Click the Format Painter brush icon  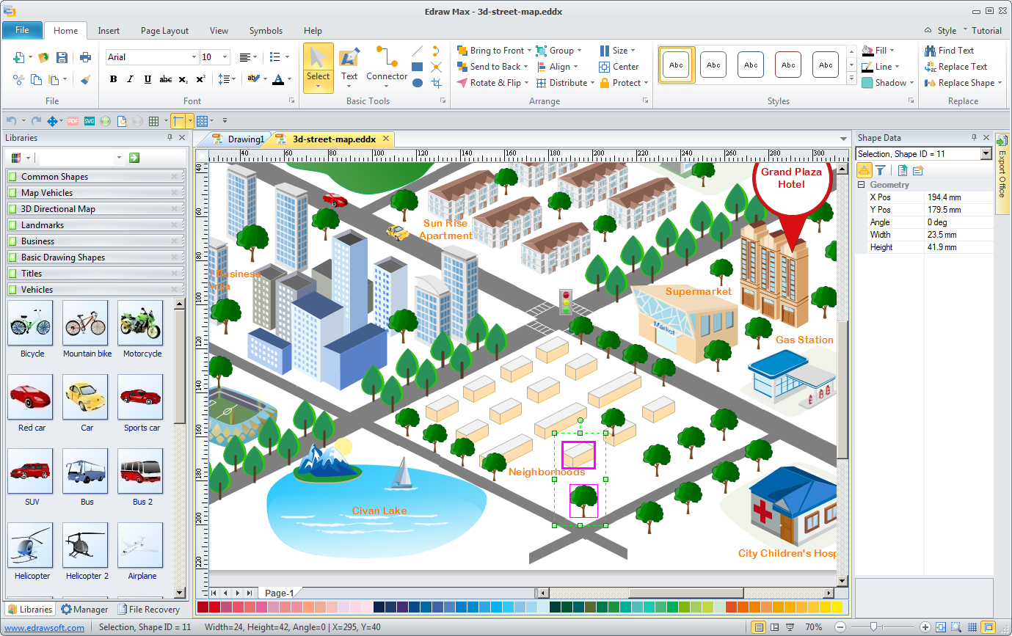coord(85,79)
